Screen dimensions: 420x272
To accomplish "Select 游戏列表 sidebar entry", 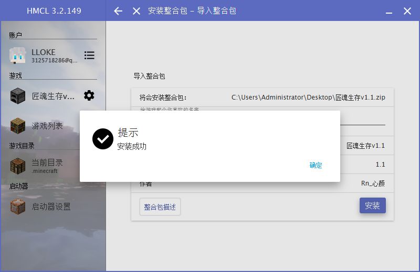I will coord(47,126).
